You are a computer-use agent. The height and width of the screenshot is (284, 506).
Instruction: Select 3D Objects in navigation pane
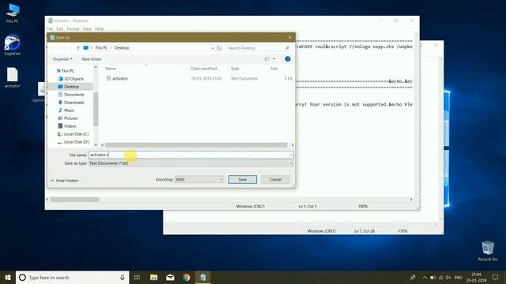[70, 79]
